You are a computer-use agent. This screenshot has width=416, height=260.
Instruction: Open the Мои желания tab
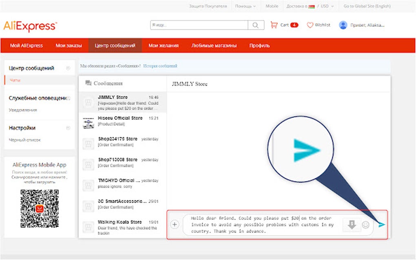point(164,46)
